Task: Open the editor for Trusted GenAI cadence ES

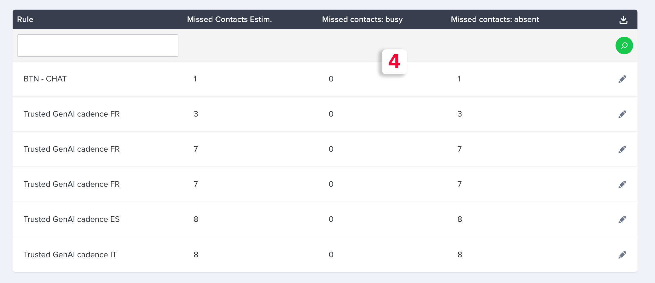Action: pyautogui.click(x=622, y=220)
